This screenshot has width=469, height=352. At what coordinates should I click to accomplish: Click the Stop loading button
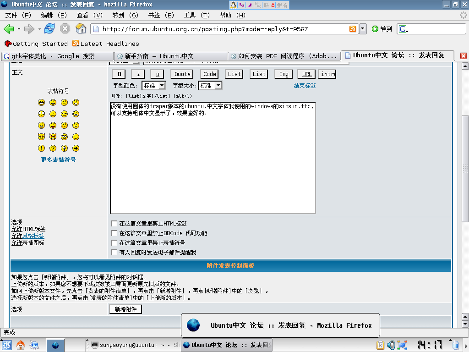coord(65,29)
